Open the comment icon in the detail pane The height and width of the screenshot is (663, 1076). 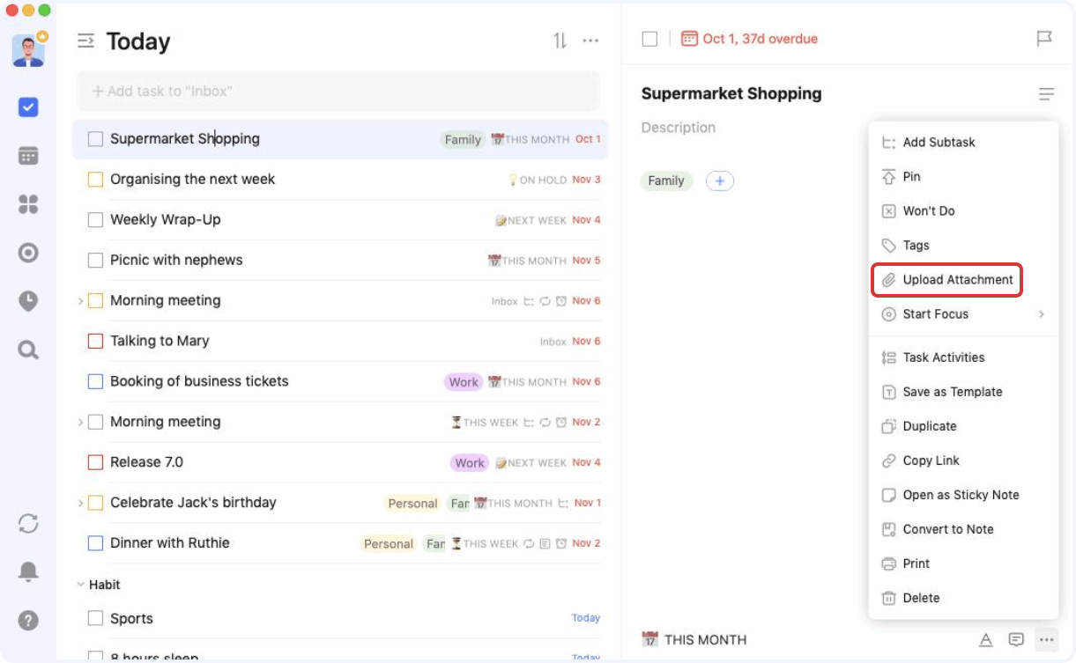(x=1016, y=639)
